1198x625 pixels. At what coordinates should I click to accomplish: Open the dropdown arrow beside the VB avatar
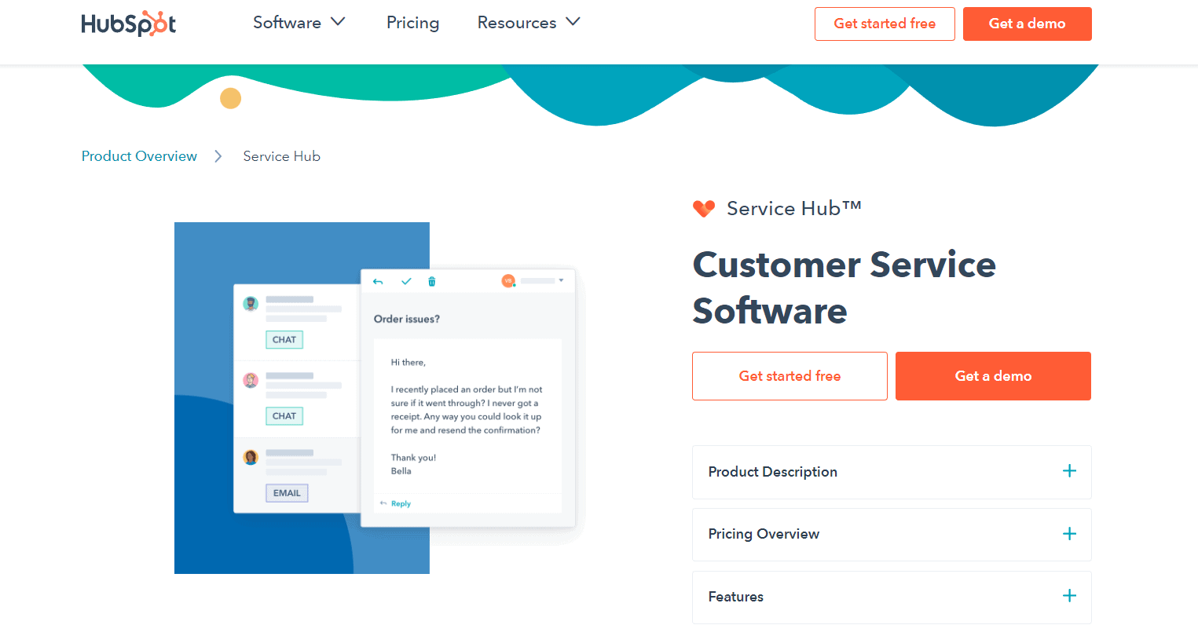point(561,280)
